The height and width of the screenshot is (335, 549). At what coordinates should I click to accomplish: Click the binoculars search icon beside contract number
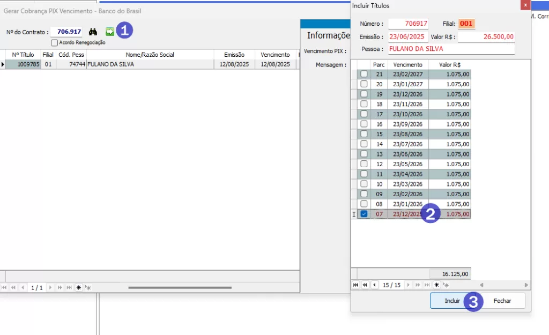(93, 32)
